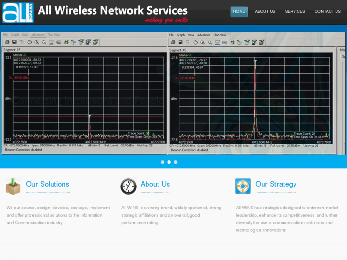Click the 'All WiNS has strategies designed' paragraph
Image resolution: width=347 pixels, height=260 pixels.
(x=287, y=219)
